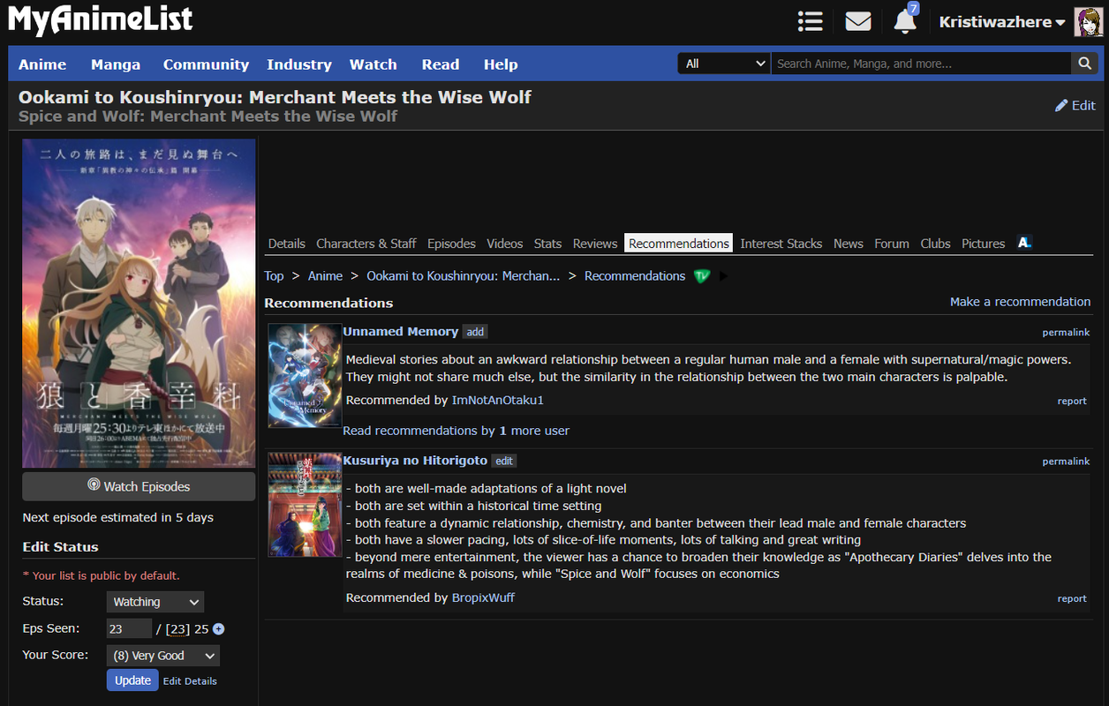The width and height of the screenshot is (1109, 706).
Task: Open the Help menu
Action: [501, 64]
